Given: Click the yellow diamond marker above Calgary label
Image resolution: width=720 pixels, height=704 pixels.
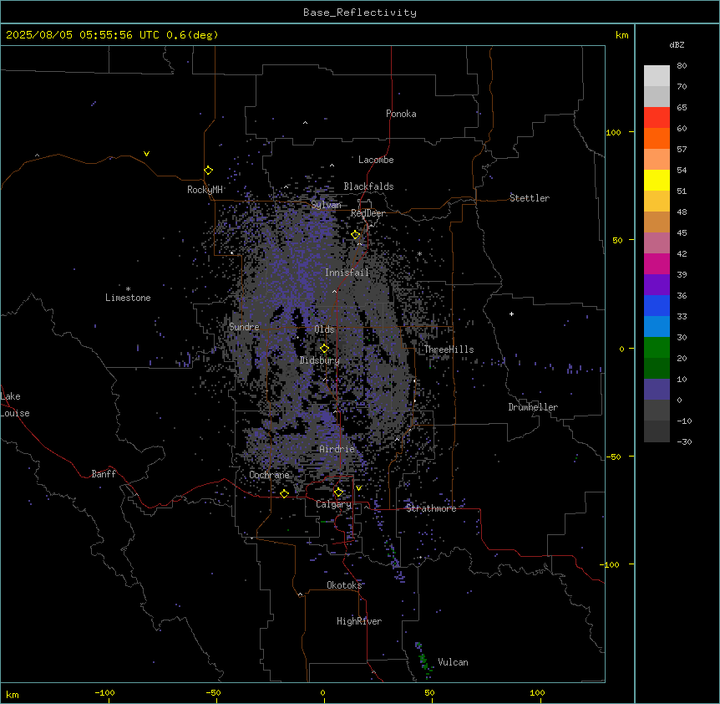Looking at the screenshot, I should pyautogui.click(x=338, y=492).
